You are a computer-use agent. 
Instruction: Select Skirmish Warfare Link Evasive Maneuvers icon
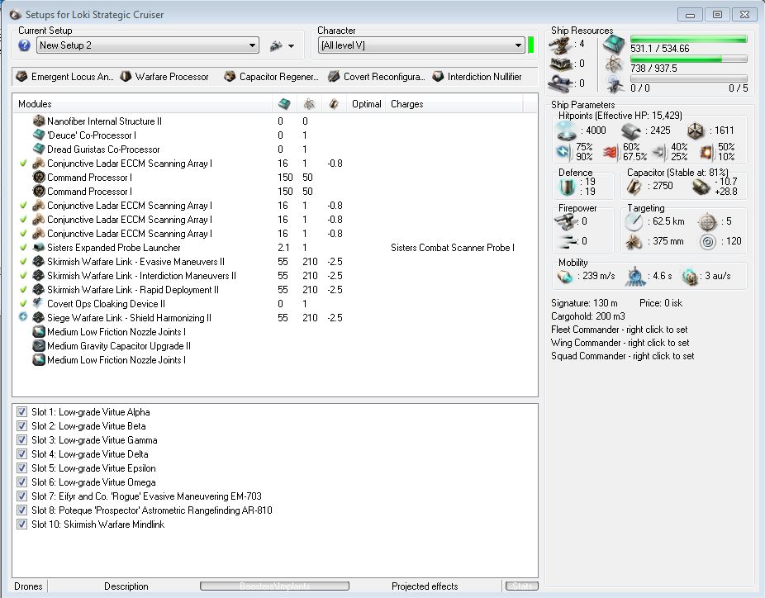click(x=39, y=262)
